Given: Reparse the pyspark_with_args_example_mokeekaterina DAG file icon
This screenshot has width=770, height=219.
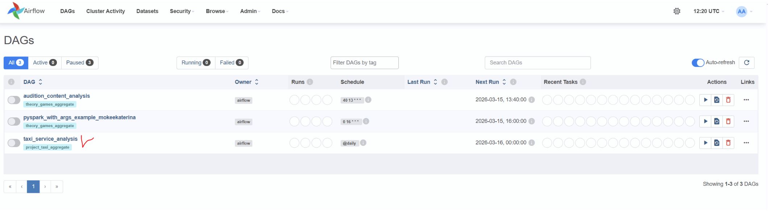Looking at the screenshot, I should (x=717, y=121).
